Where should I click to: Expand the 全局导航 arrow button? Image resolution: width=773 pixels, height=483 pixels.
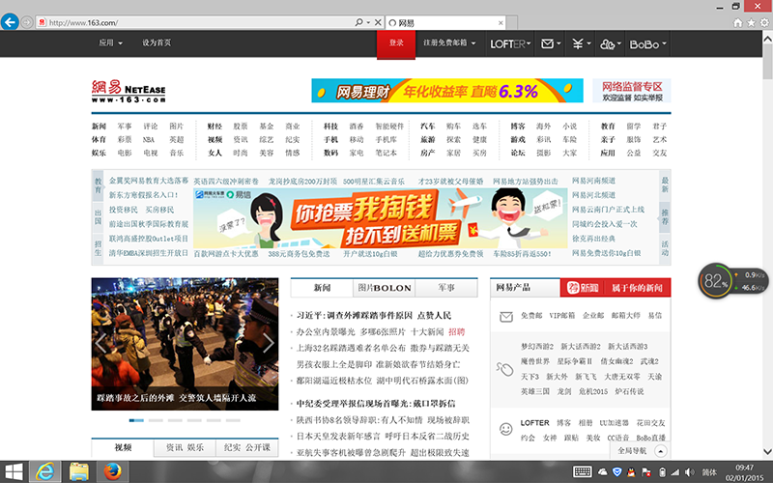pos(660,451)
